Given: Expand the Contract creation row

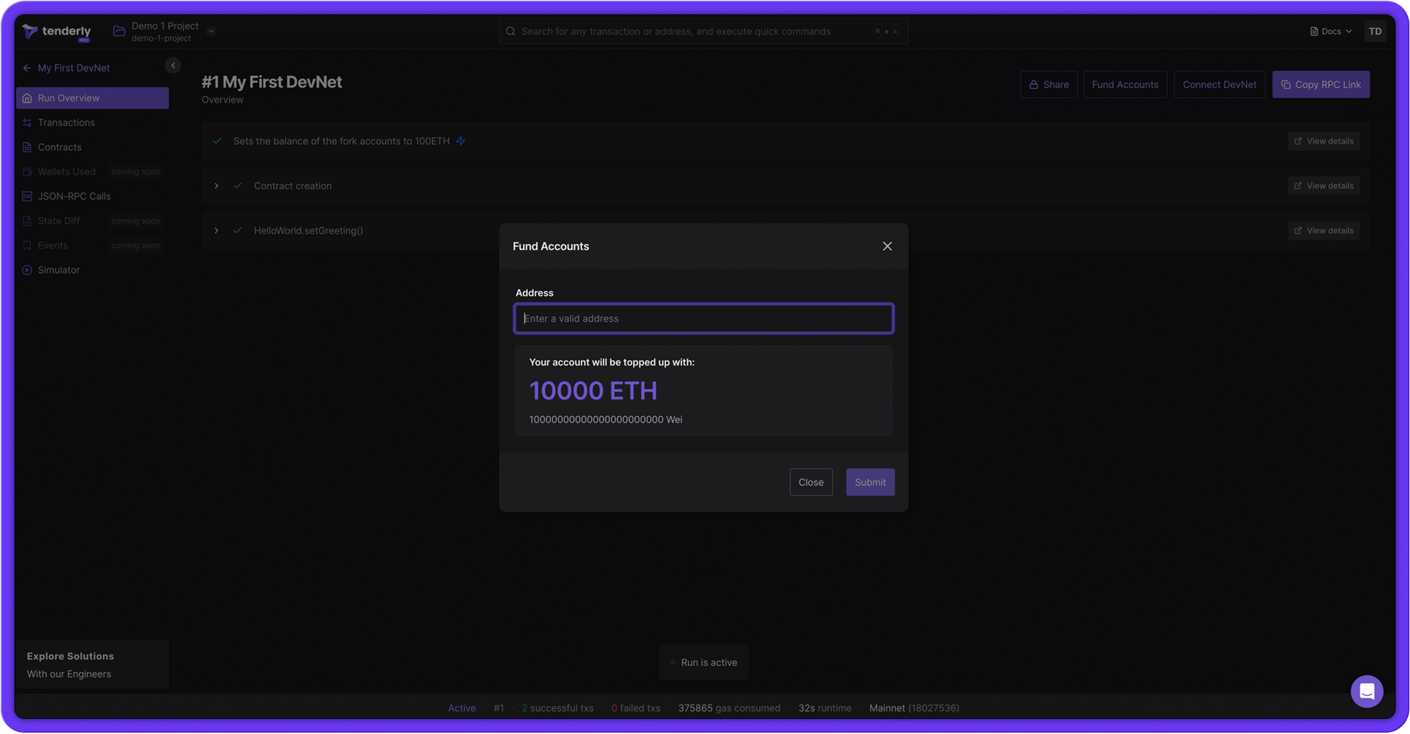Looking at the screenshot, I should pyautogui.click(x=216, y=186).
